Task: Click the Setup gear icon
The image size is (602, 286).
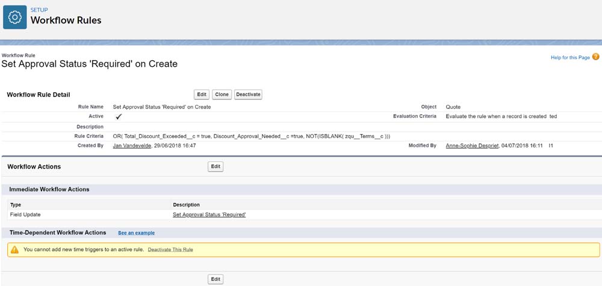Action: point(15,17)
